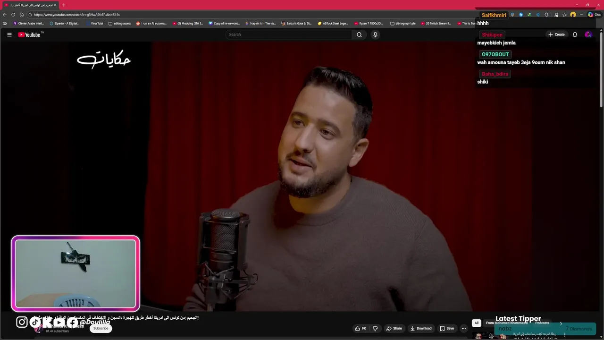604x340 pixels.
Task: Click the Saifkhmiri chat username
Action: pos(494,15)
